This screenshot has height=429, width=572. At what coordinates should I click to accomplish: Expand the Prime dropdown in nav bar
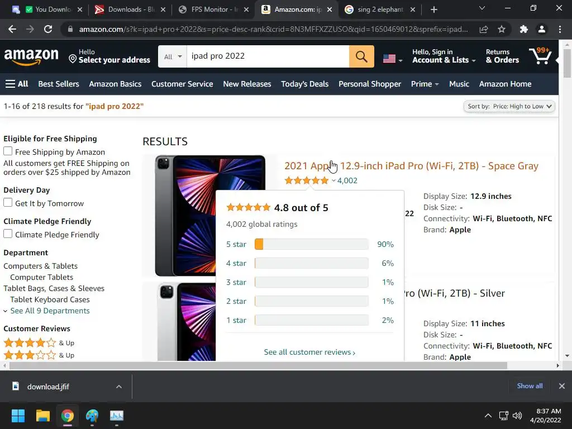coord(425,84)
